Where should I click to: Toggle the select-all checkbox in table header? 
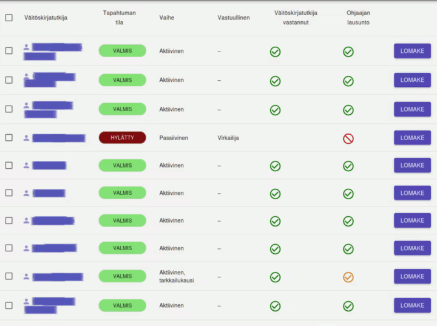pos(8,18)
